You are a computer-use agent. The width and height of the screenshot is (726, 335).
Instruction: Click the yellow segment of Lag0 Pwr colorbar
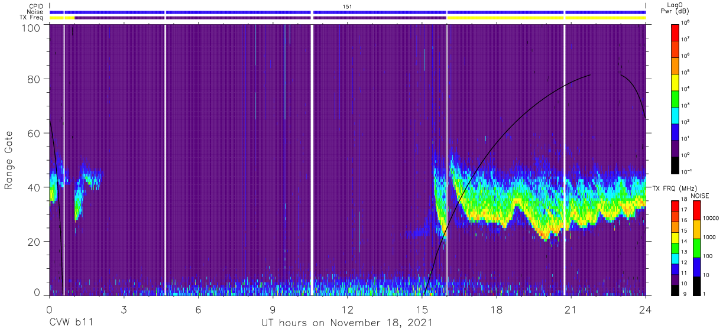676,82
